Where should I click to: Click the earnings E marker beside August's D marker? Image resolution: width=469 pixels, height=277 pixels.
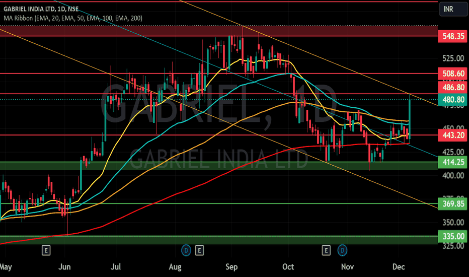coord(199,250)
